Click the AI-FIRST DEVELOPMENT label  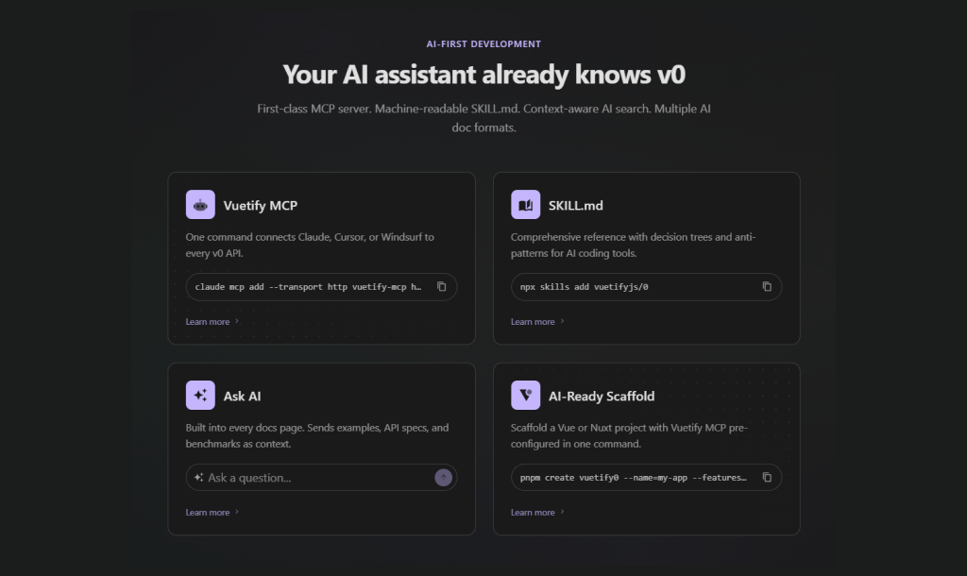(x=483, y=43)
